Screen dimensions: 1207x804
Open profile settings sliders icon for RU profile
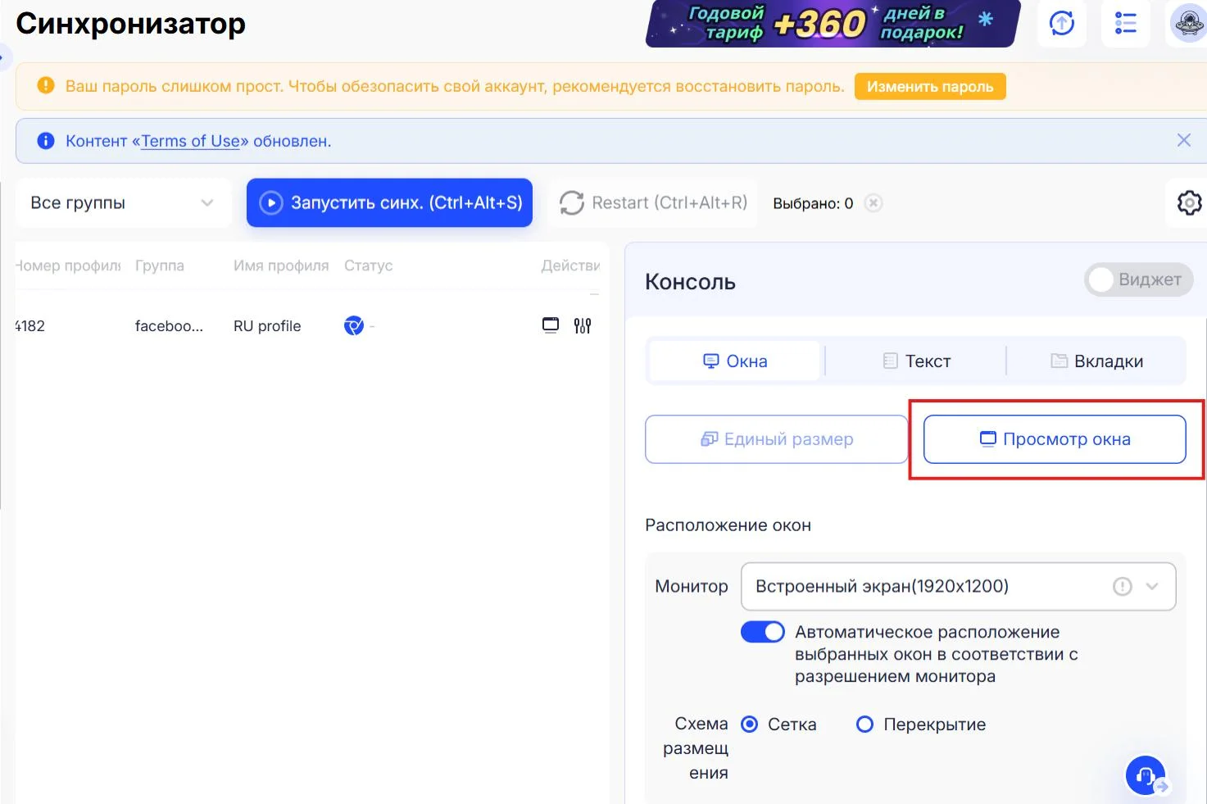(x=583, y=325)
